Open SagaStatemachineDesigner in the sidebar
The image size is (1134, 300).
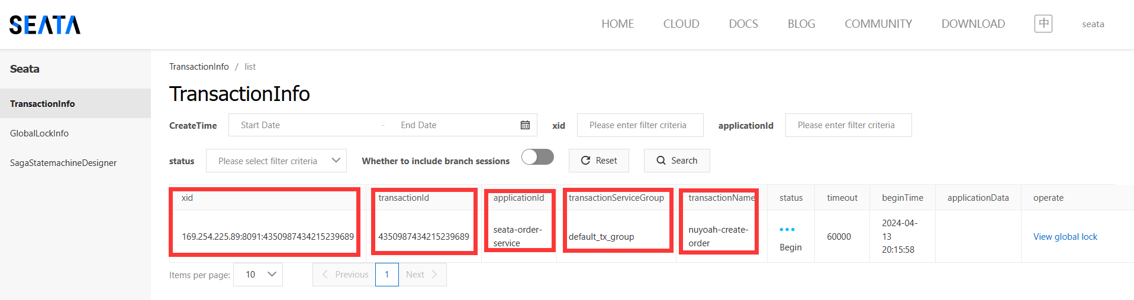pos(63,163)
